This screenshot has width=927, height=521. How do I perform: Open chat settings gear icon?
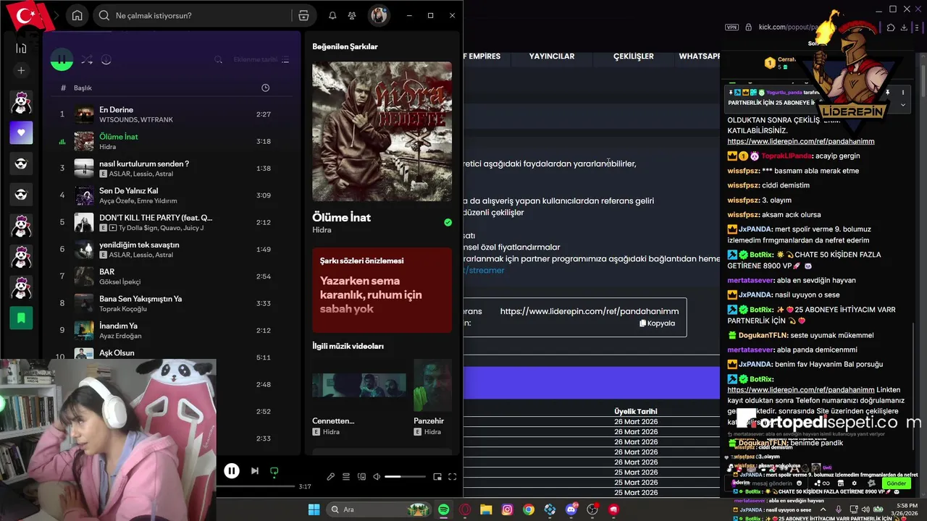point(855,483)
